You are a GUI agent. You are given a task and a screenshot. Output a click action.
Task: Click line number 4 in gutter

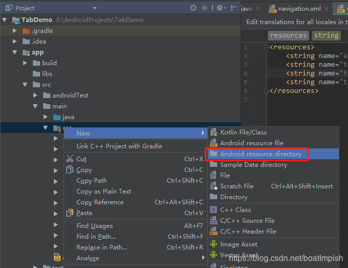245,73
